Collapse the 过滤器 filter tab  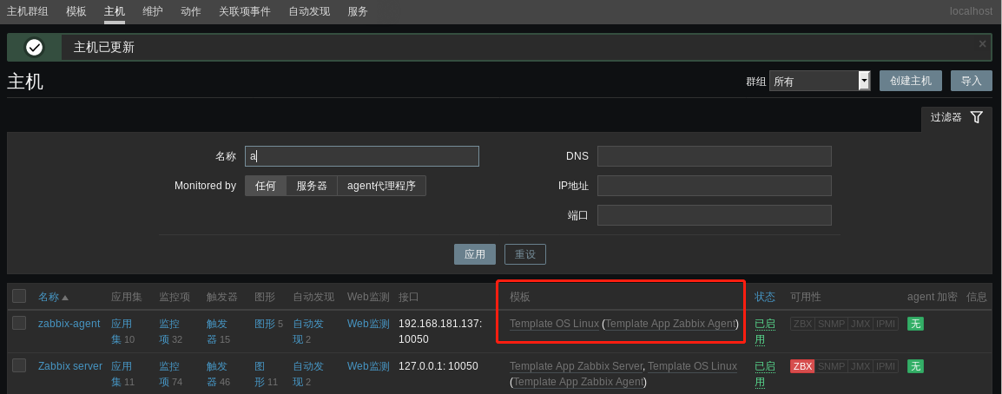[x=957, y=117]
